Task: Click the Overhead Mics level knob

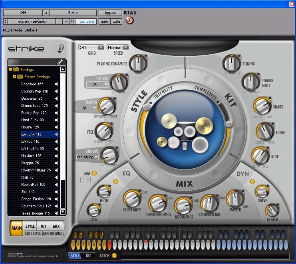Action: [x=158, y=204]
